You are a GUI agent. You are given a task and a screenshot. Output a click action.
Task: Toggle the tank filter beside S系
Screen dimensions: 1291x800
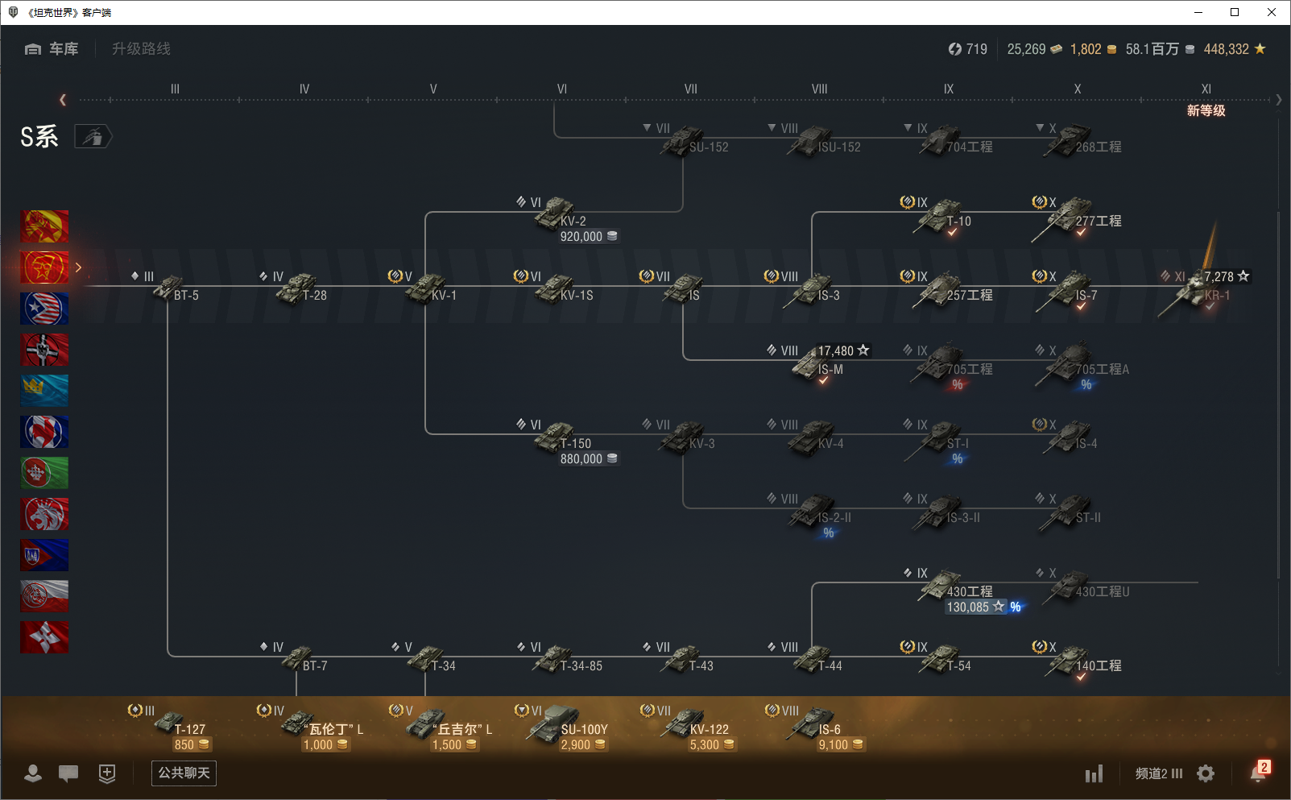tap(93, 137)
